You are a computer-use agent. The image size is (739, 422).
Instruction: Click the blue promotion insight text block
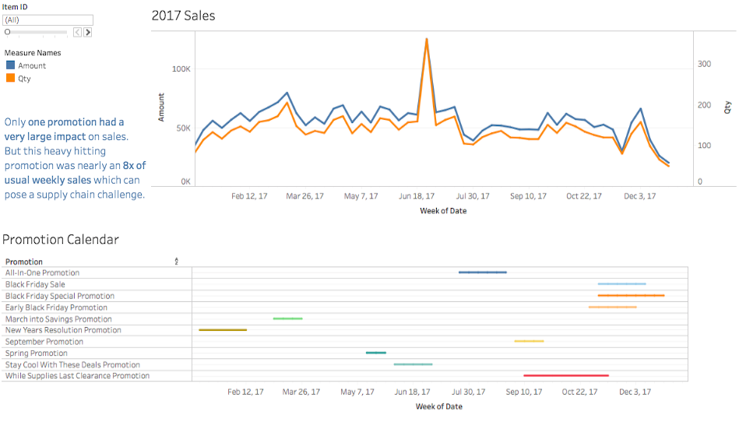[x=75, y=158]
